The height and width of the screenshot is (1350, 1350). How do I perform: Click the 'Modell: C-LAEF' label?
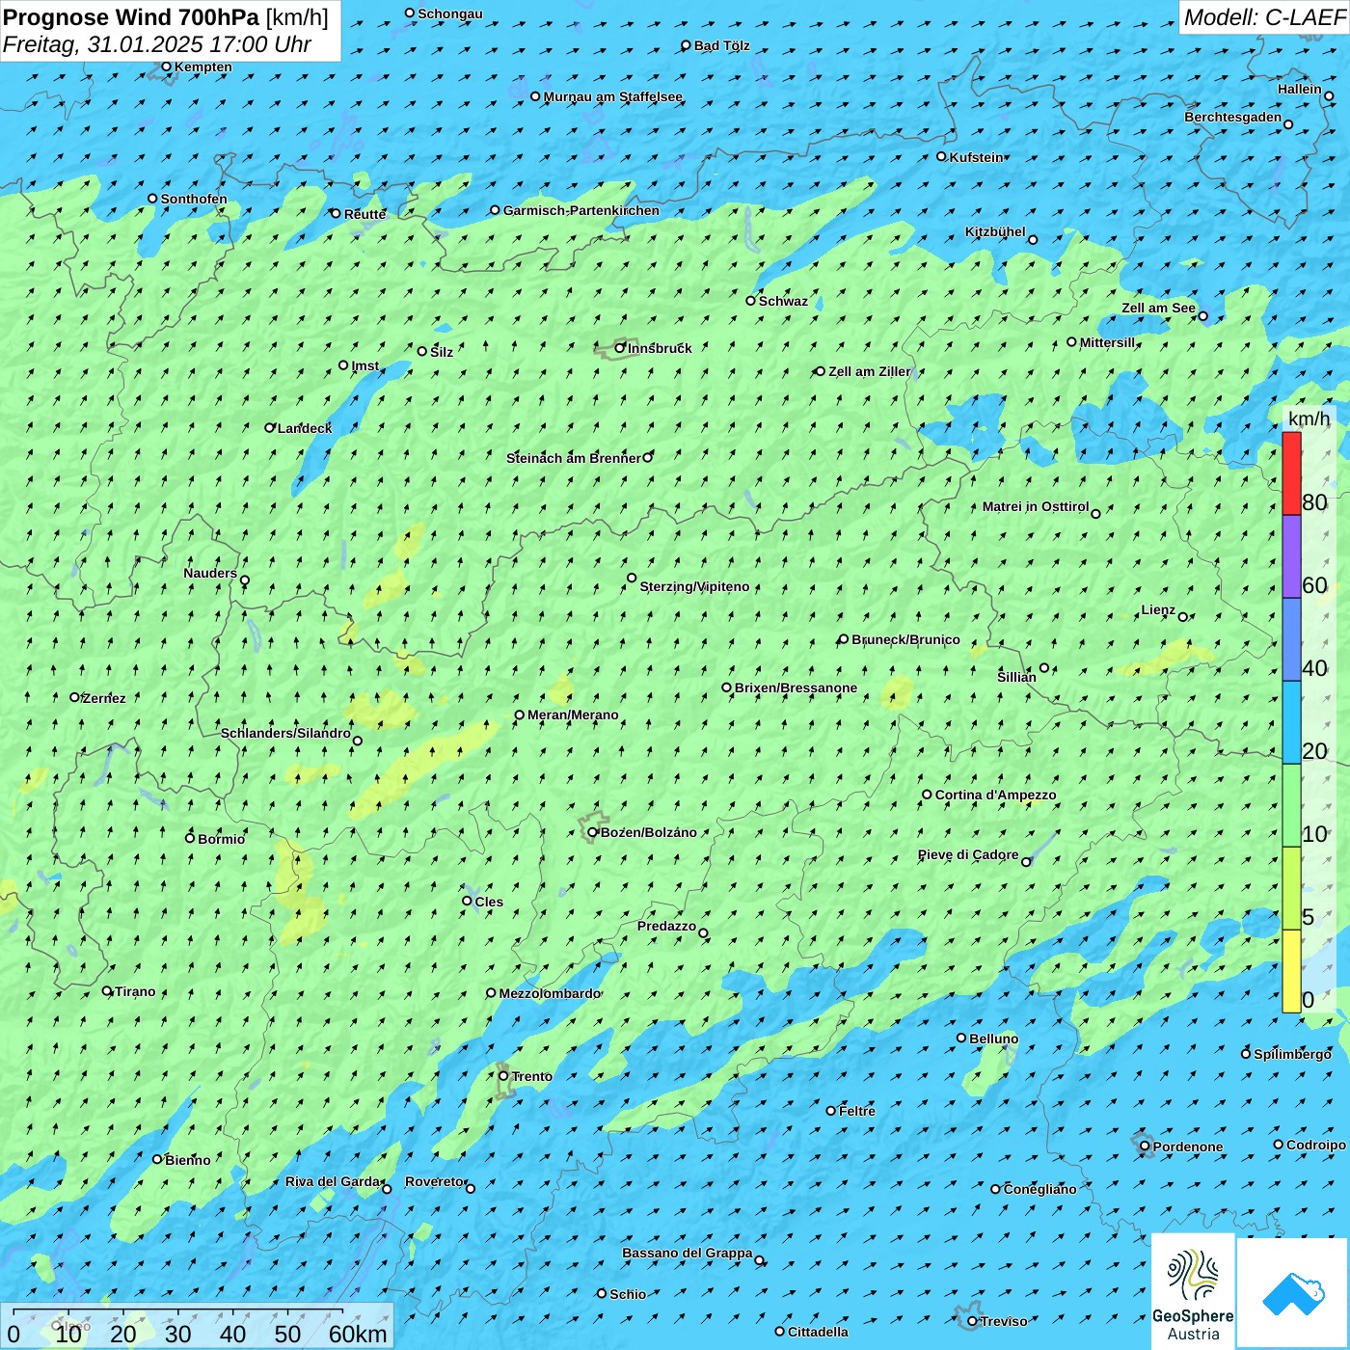coord(1263,17)
